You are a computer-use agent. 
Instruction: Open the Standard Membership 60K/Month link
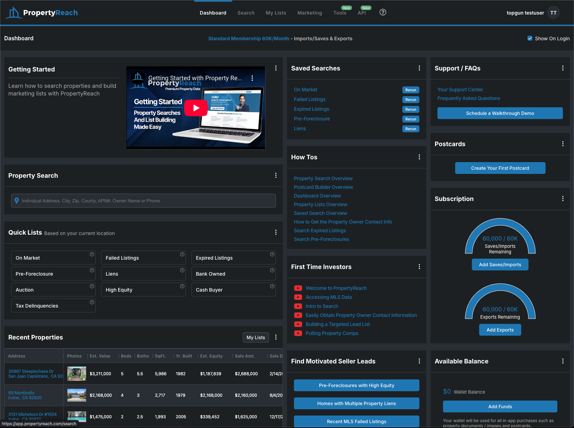click(249, 39)
